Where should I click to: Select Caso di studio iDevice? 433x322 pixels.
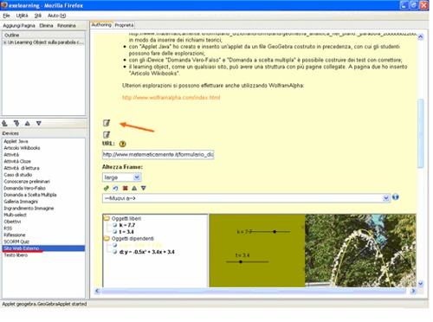18,175
